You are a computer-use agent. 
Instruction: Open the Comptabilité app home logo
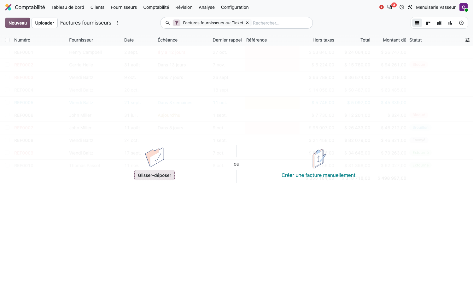(9, 7)
